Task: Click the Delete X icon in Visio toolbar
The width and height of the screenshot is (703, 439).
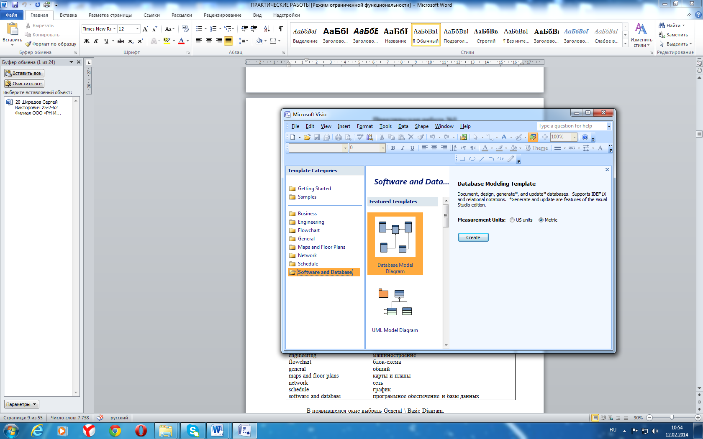Action: tap(411, 137)
